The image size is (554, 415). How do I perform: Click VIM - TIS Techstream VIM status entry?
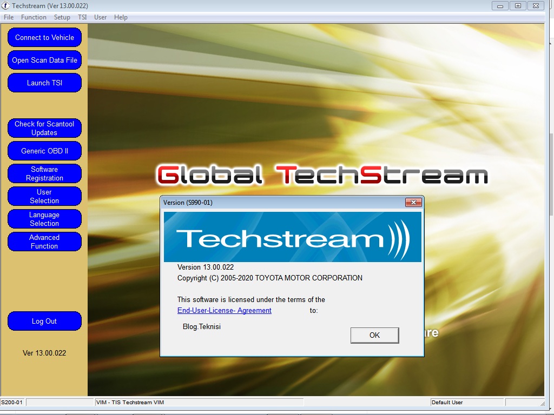tap(199, 402)
